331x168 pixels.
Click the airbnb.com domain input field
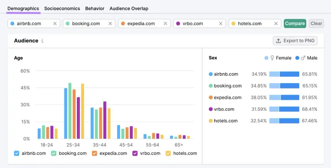pos(34,24)
